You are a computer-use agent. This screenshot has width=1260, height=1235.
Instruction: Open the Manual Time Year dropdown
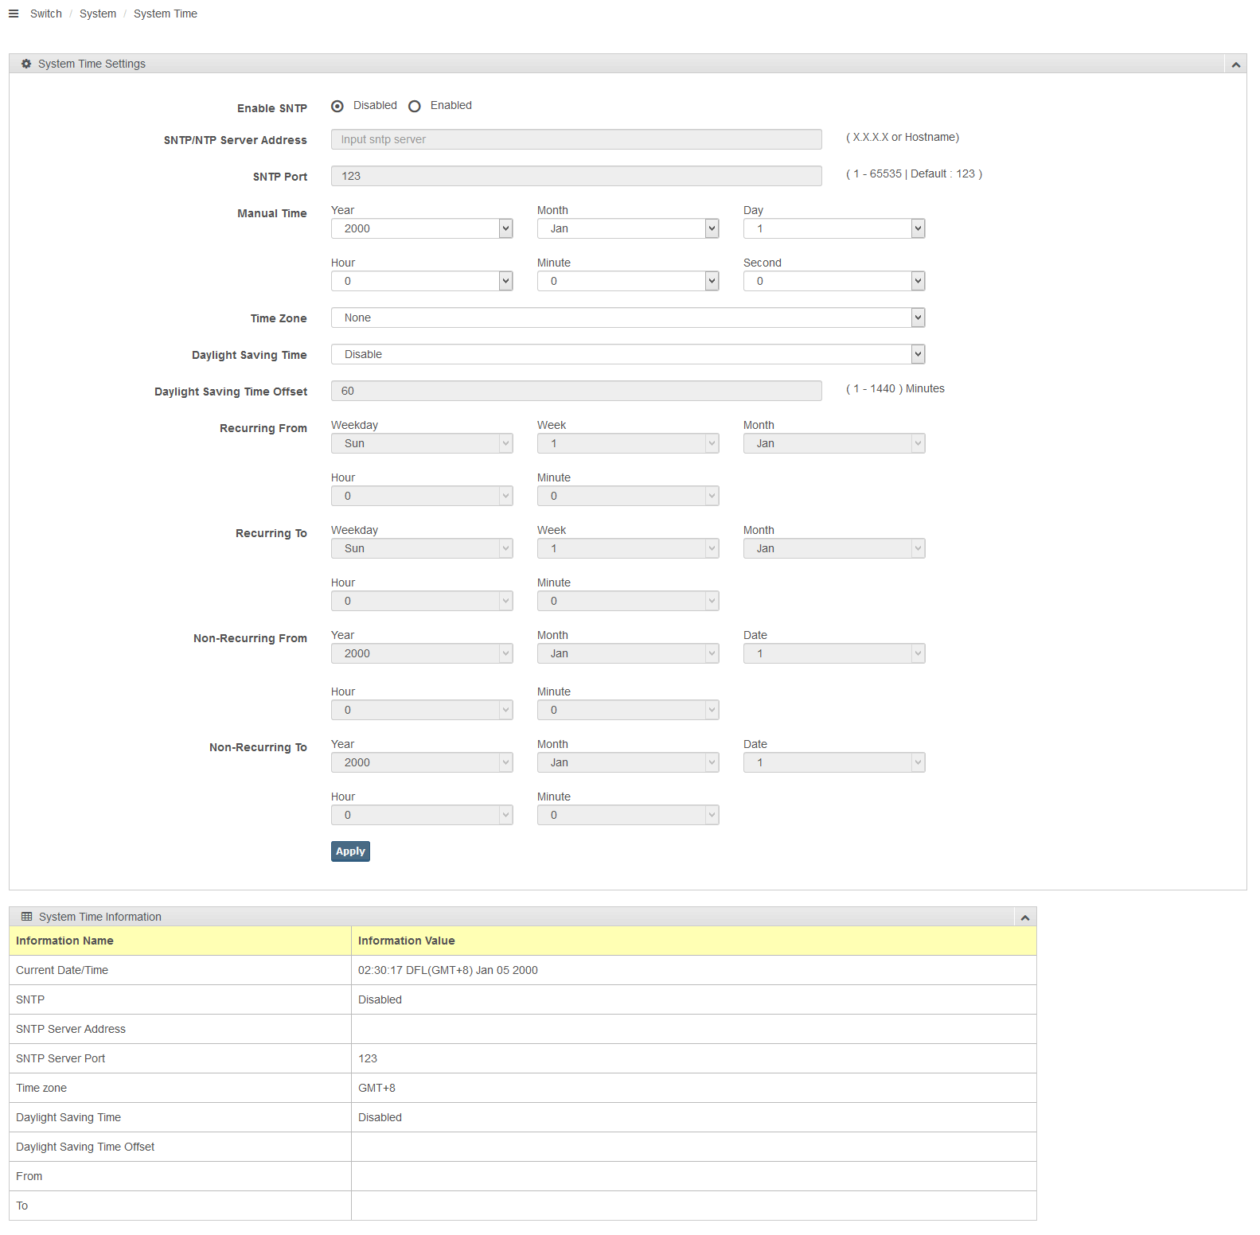(x=421, y=228)
